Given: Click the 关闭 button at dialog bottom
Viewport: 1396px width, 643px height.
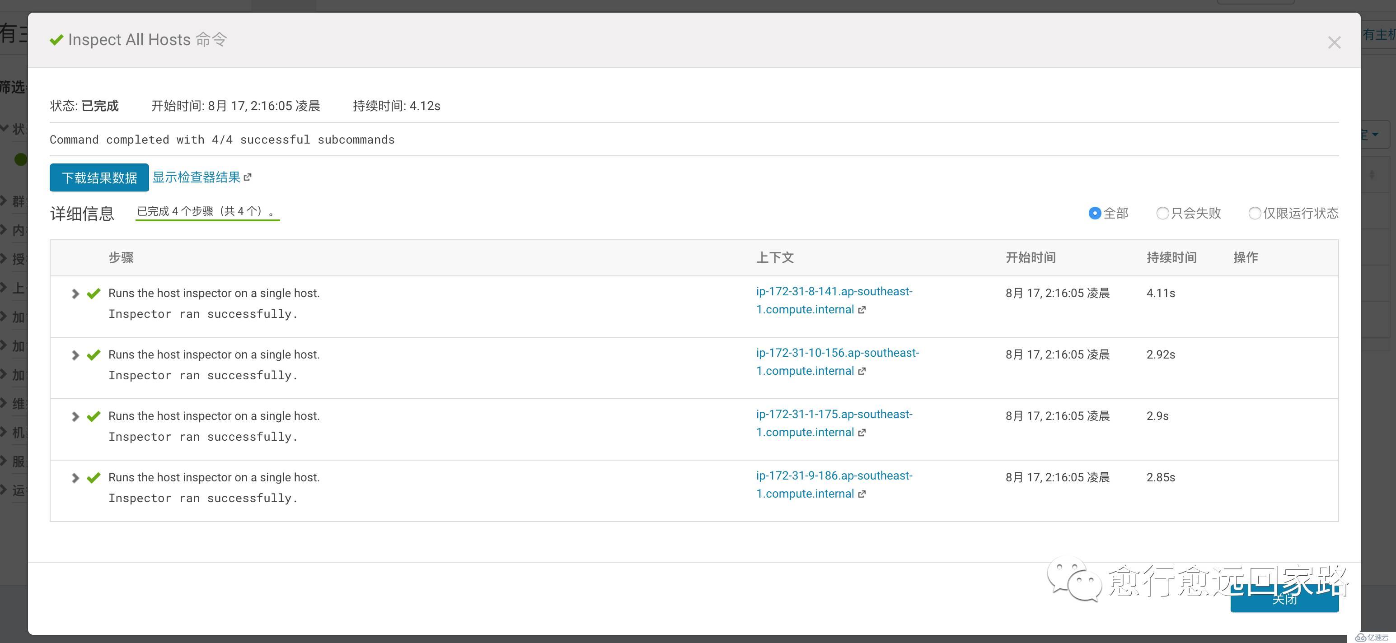Looking at the screenshot, I should (x=1284, y=599).
